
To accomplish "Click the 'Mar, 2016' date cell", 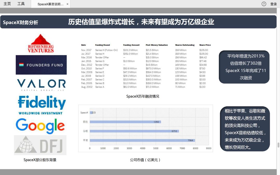I will pyautogui.click(x=86, y=58).
